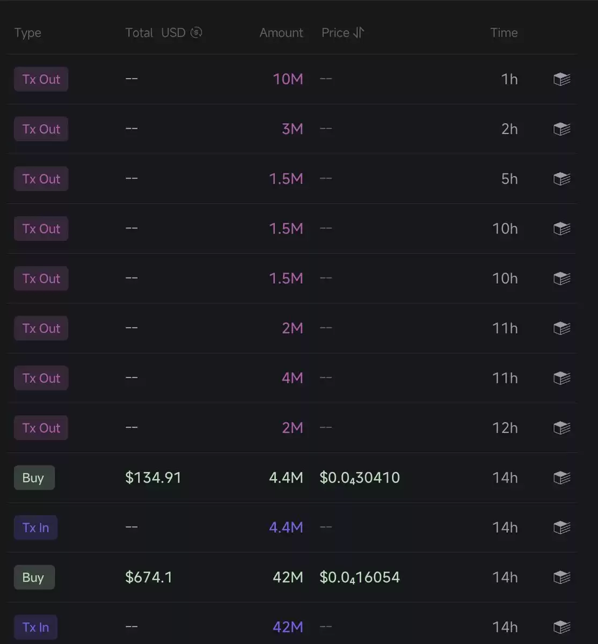This screenshot has height=644, width=598.
Task: Click the Amount column header
Action: pos(281,33)
